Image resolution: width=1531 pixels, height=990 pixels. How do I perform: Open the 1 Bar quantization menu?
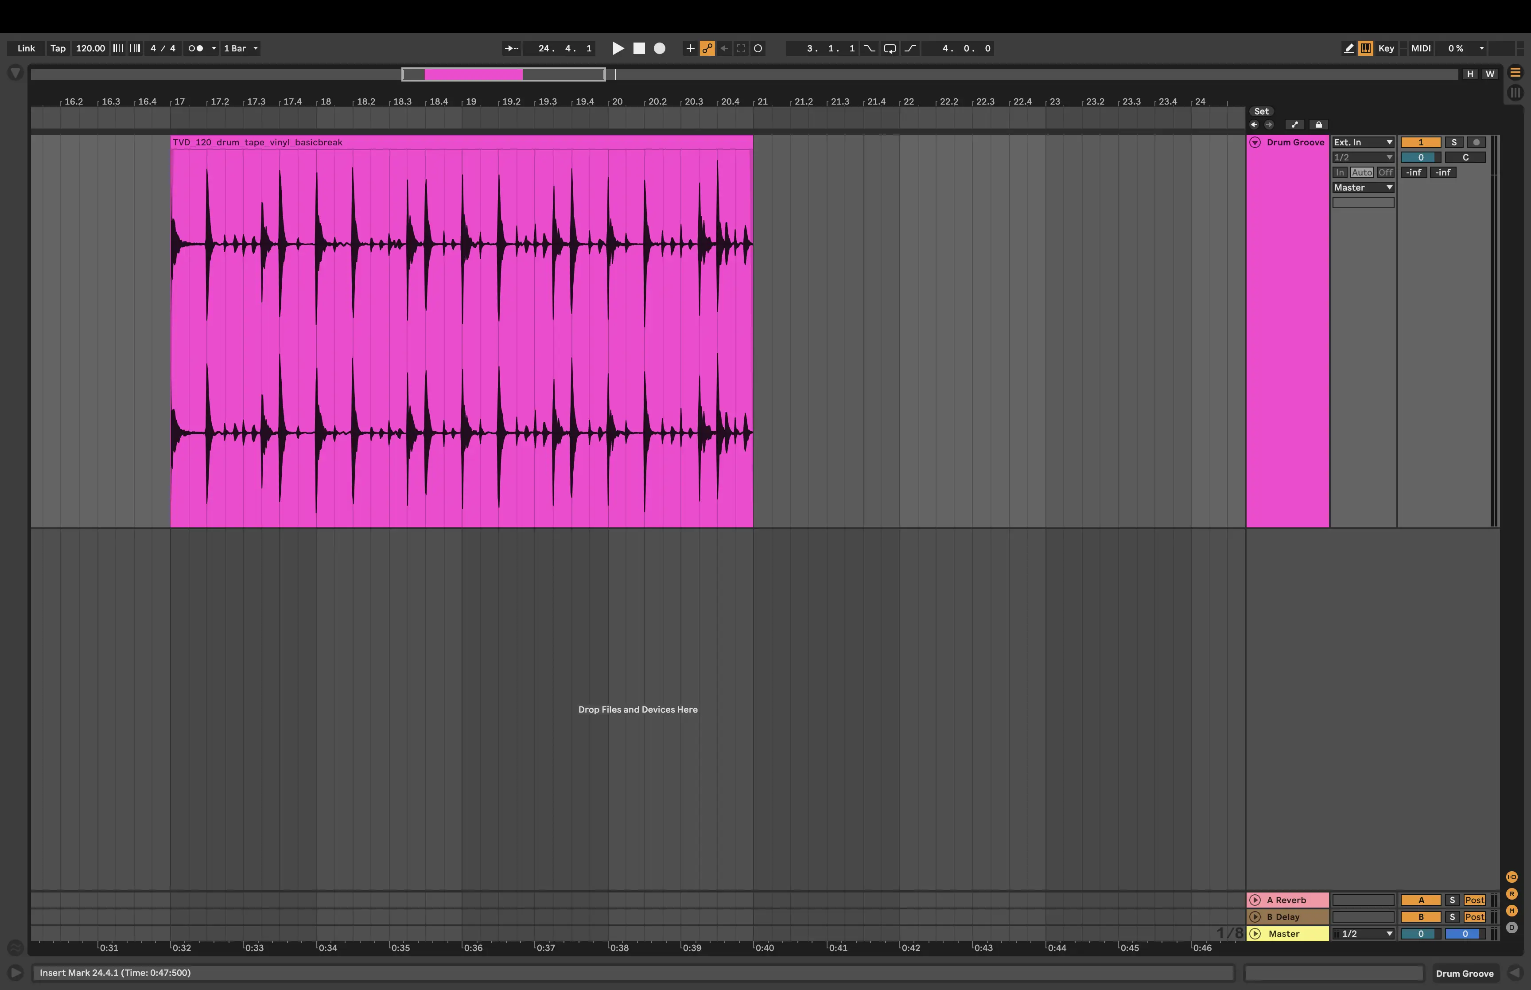[x=240, y=48]
